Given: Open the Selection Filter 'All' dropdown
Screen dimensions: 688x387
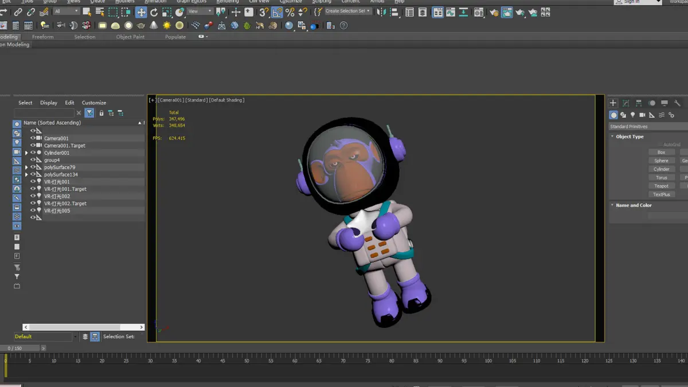Looking at the screenshot, I should point(67,11).
